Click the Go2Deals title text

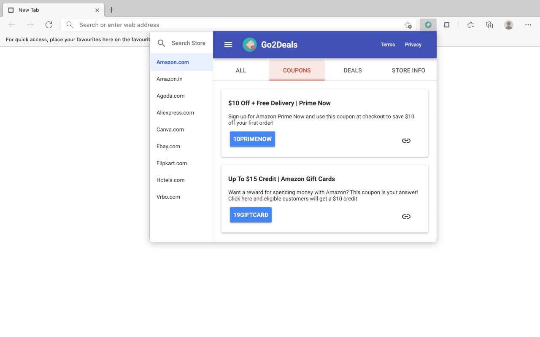click(279, 45)
